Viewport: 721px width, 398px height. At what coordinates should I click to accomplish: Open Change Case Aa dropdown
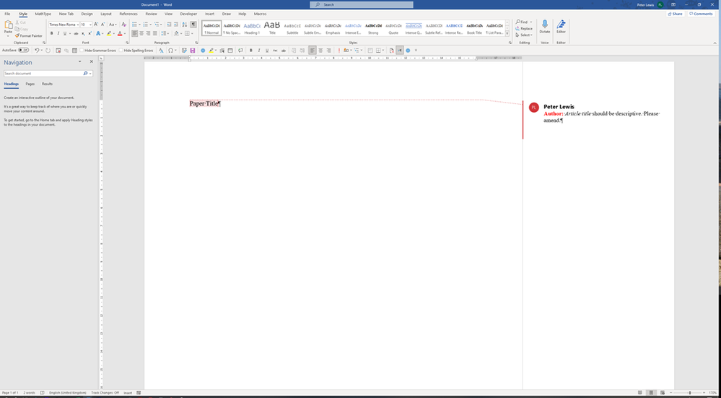pyautogui.click(x=113, y=25)
